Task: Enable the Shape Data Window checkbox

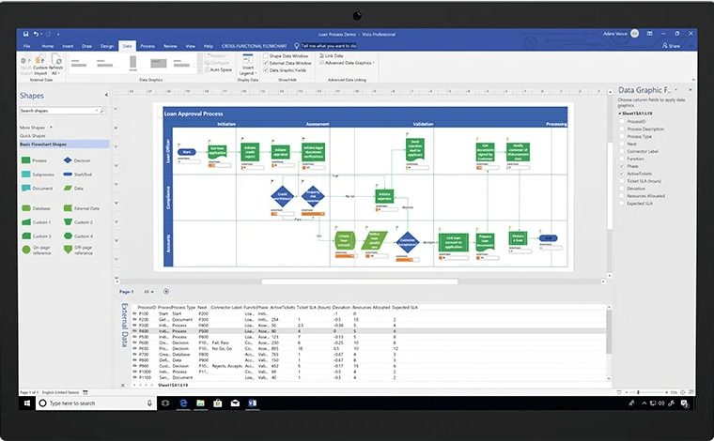Action: pyautogui.click(x=266, y=56)
